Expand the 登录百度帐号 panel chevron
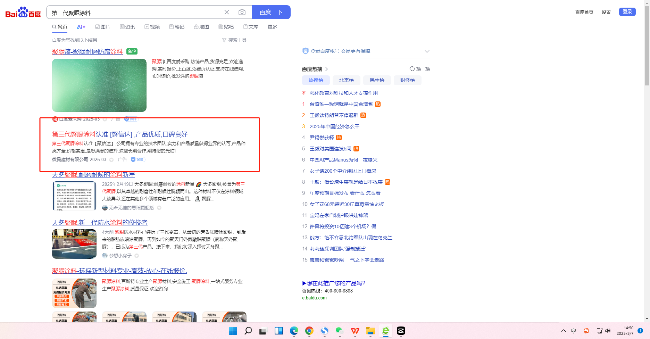Screen dimensions: 650x339 coord(427,51)
